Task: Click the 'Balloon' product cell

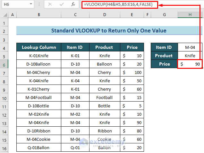Action: 105,64
